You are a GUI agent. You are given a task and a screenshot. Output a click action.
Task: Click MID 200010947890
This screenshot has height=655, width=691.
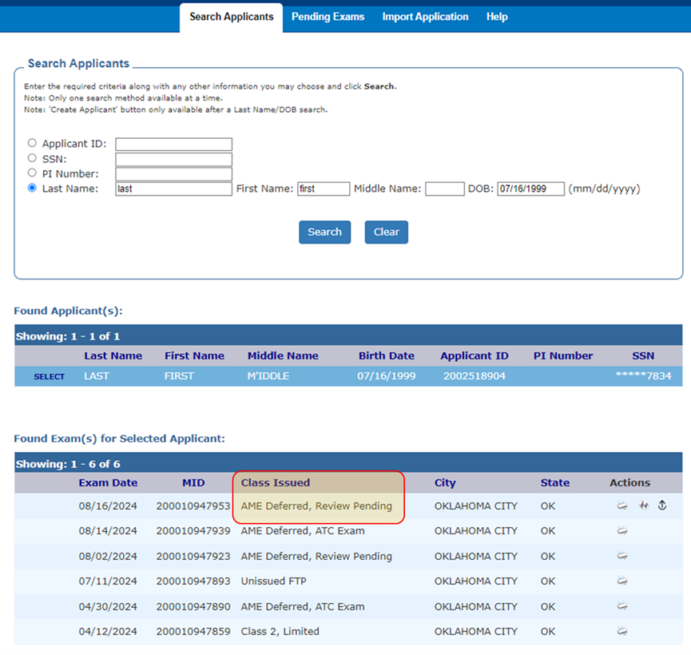tap(193, 606)
